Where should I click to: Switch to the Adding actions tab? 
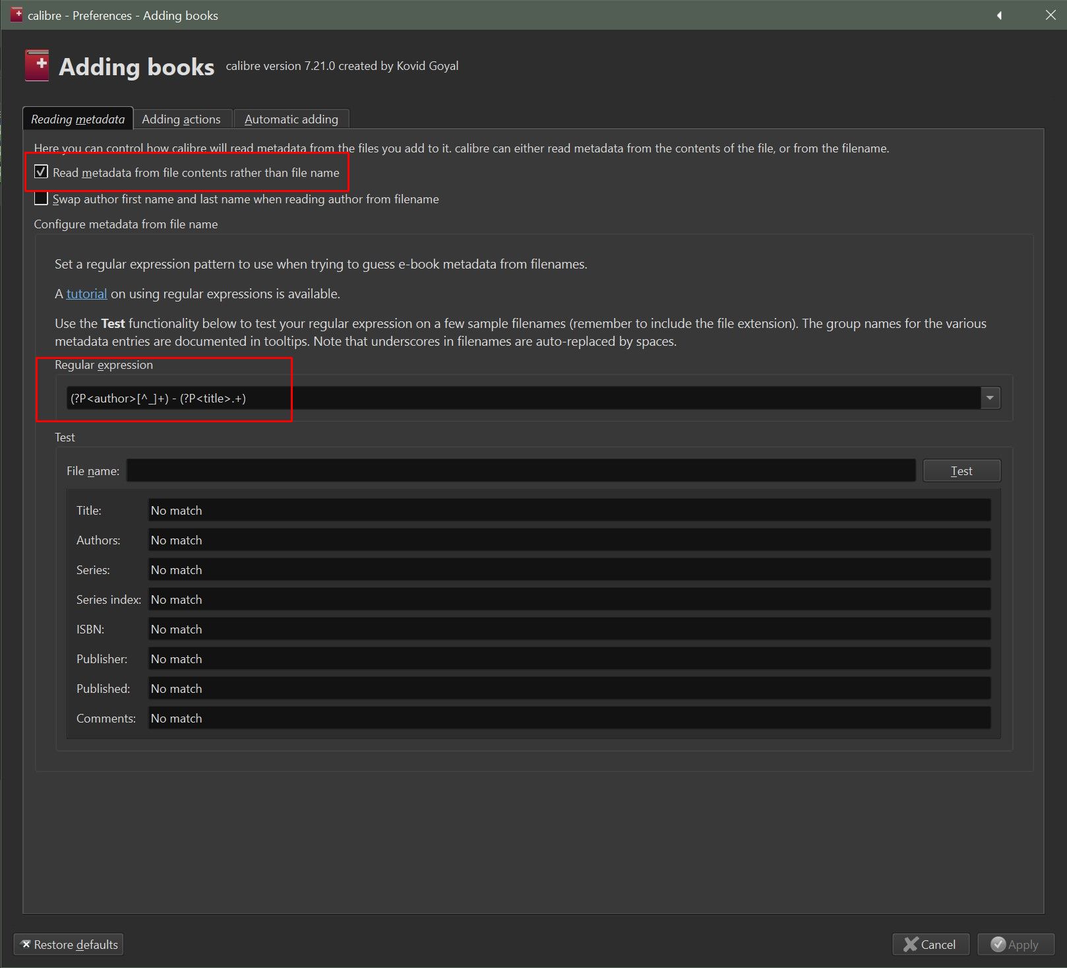(181, 119)
